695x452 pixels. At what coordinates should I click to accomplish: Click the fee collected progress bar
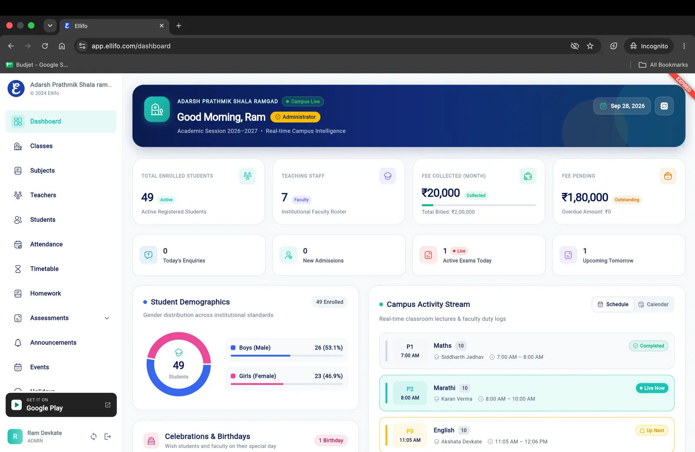[479, 205]
